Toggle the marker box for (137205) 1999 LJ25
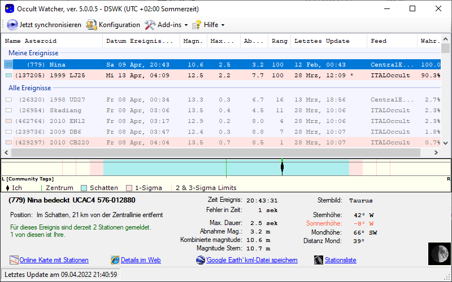This screenshot has height=282, width=452. click(x=8, y=75)
